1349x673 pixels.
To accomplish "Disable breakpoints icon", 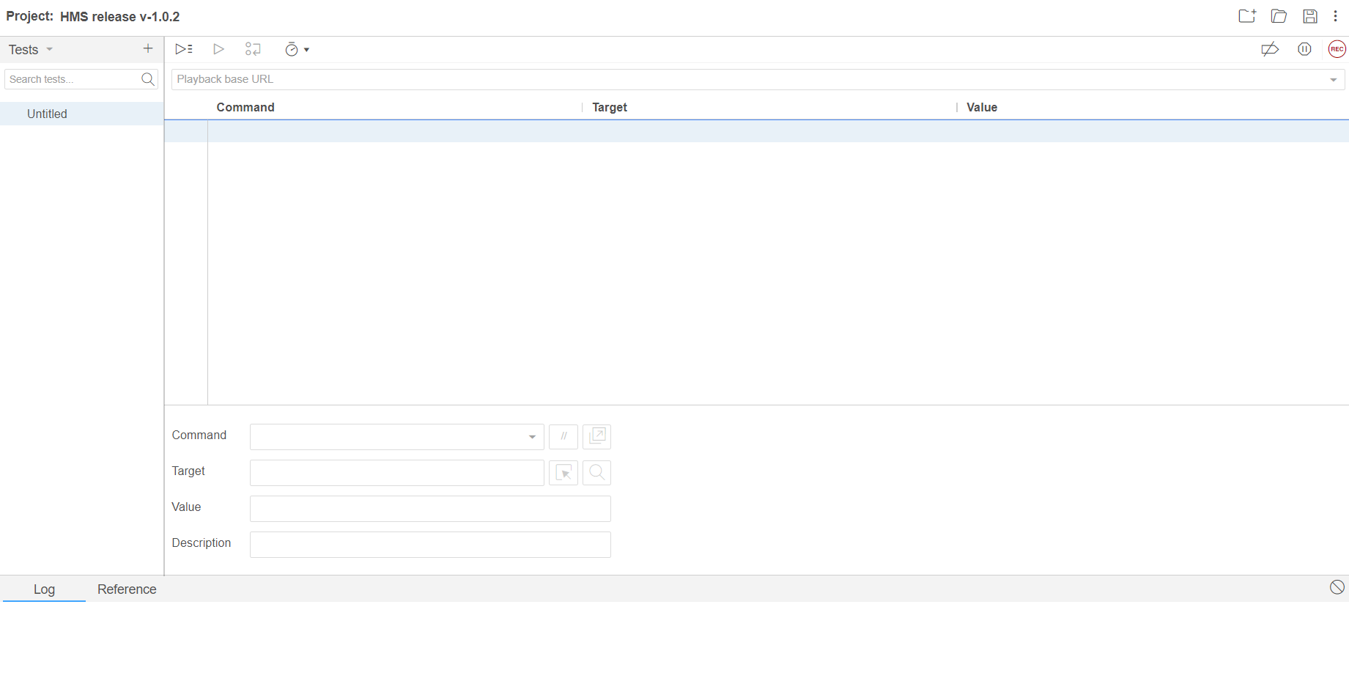I will [x=1270, y=49].
